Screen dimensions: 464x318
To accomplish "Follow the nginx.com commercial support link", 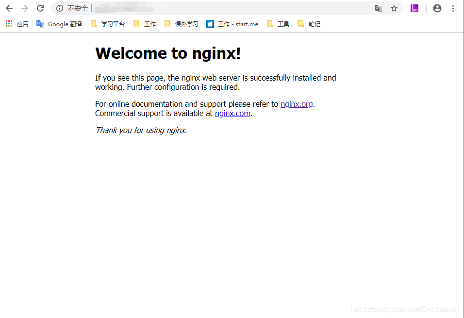I will coord(232,113).
